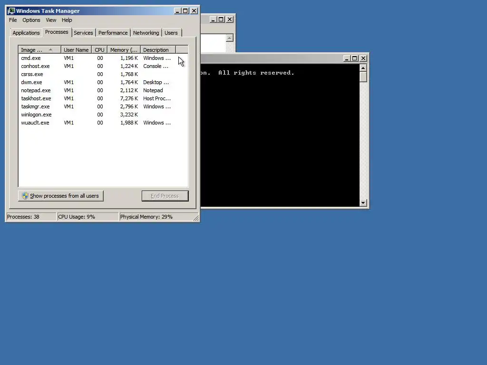This screenshot has width=487, height=365.
Task: Click Show processes from all users
Action: coord(60,196)
